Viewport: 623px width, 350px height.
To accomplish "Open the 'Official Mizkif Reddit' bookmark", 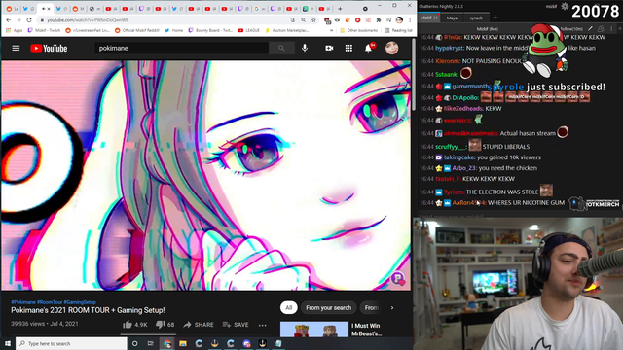I will click(137, 30).
